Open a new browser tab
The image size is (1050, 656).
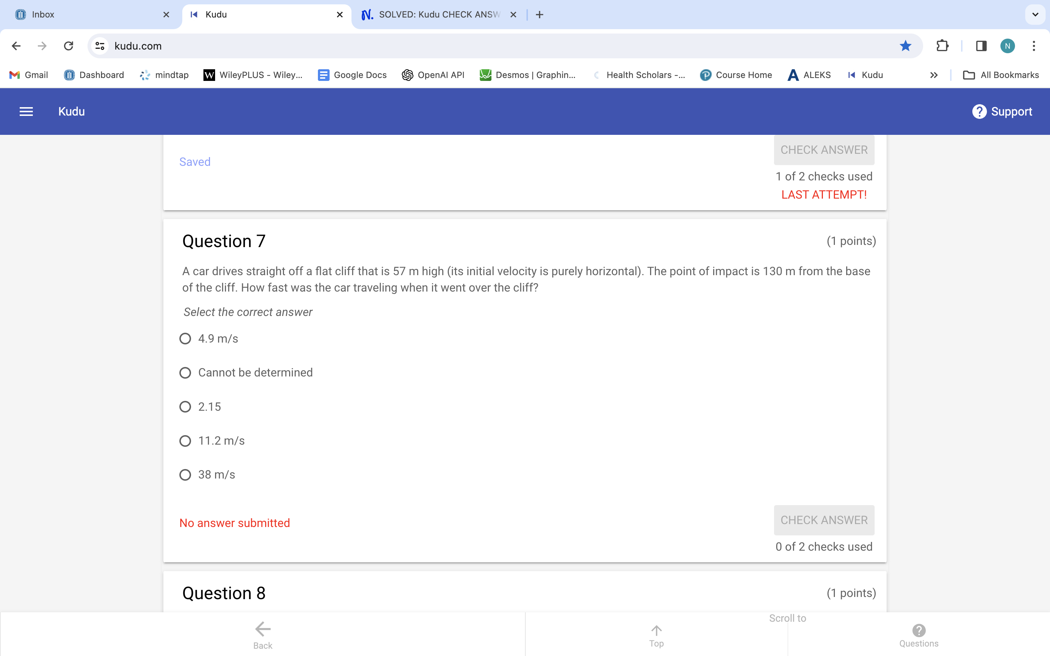click(x=539, y=15)
